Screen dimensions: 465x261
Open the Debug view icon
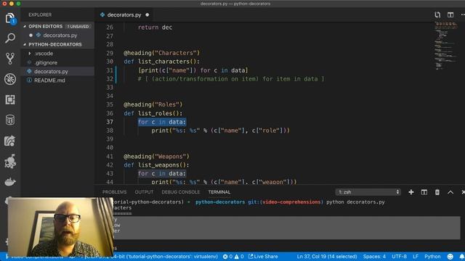(10, 79)
